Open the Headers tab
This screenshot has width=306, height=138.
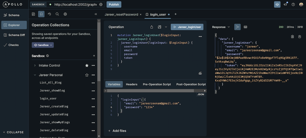tap(132, 84)
